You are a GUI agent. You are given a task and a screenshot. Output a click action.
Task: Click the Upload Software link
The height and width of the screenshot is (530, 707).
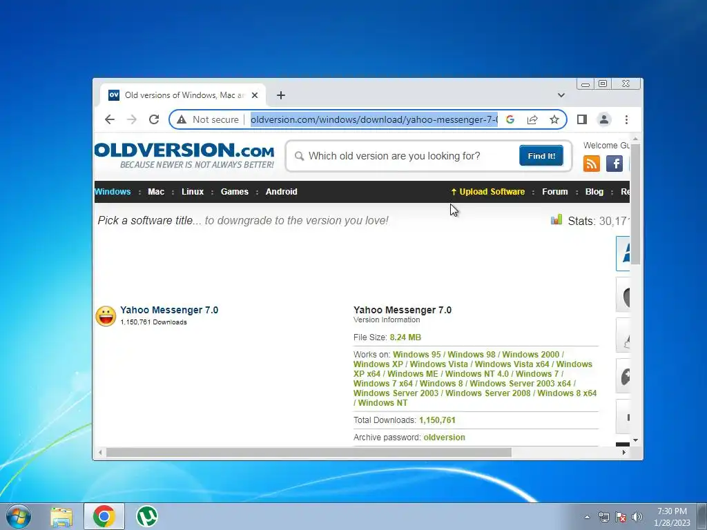click(488, 192)
